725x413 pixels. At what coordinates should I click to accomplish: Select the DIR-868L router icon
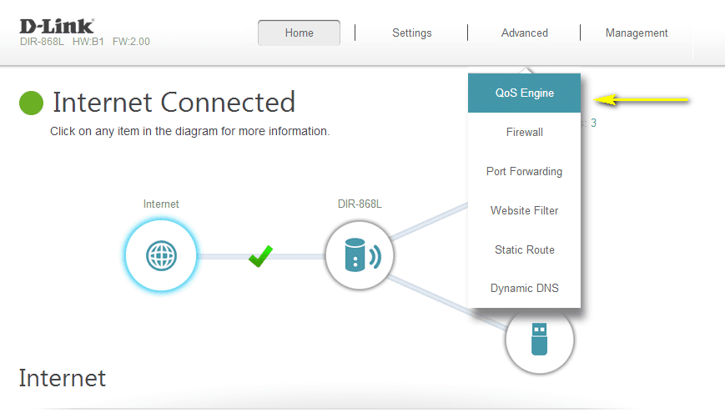click(x=360, y=256)
